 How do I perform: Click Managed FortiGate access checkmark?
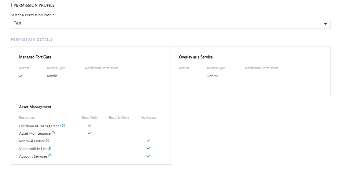(x=21, y=76)
